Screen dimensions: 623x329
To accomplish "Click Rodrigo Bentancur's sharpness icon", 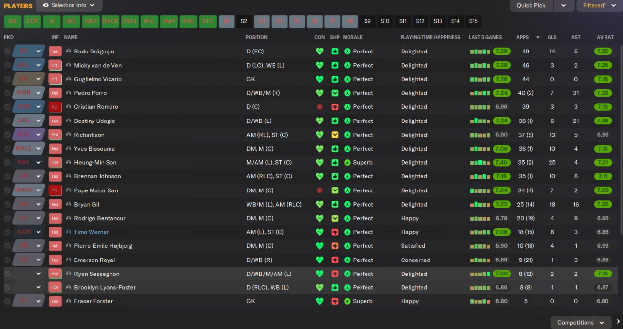I will (335, 218).
